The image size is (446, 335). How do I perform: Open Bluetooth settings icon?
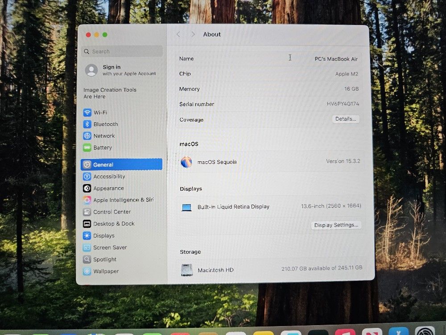pos(87,124)
